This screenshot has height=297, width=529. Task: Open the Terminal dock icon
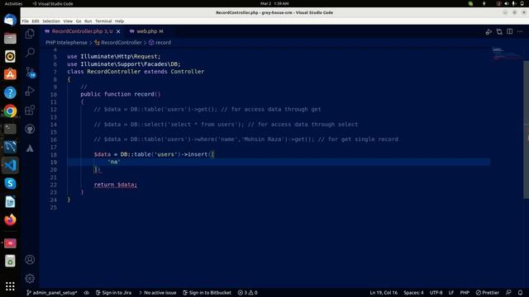coord(10,129)
